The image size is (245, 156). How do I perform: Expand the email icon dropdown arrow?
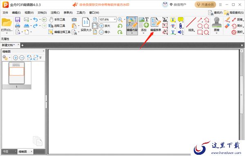click(x=31, y=20)
